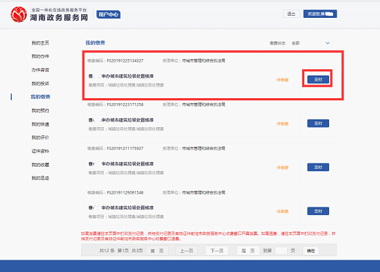Click the Hunan government service lotus logo

[19, 14]
